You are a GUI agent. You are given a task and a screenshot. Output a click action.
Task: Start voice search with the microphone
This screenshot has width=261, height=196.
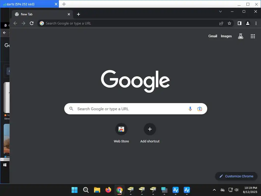[x=190, y=109]
